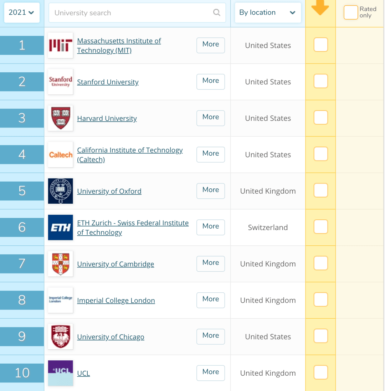Tick the compare checkbox for University of Chicago

(320, 336)
